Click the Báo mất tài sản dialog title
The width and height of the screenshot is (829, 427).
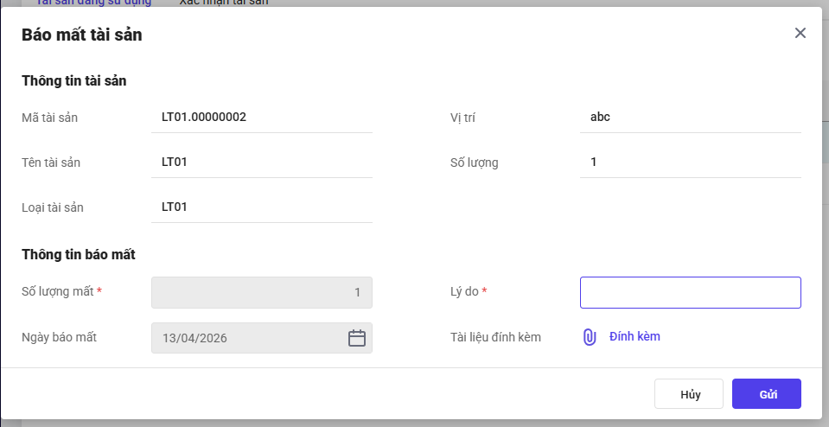pos(81,35)
